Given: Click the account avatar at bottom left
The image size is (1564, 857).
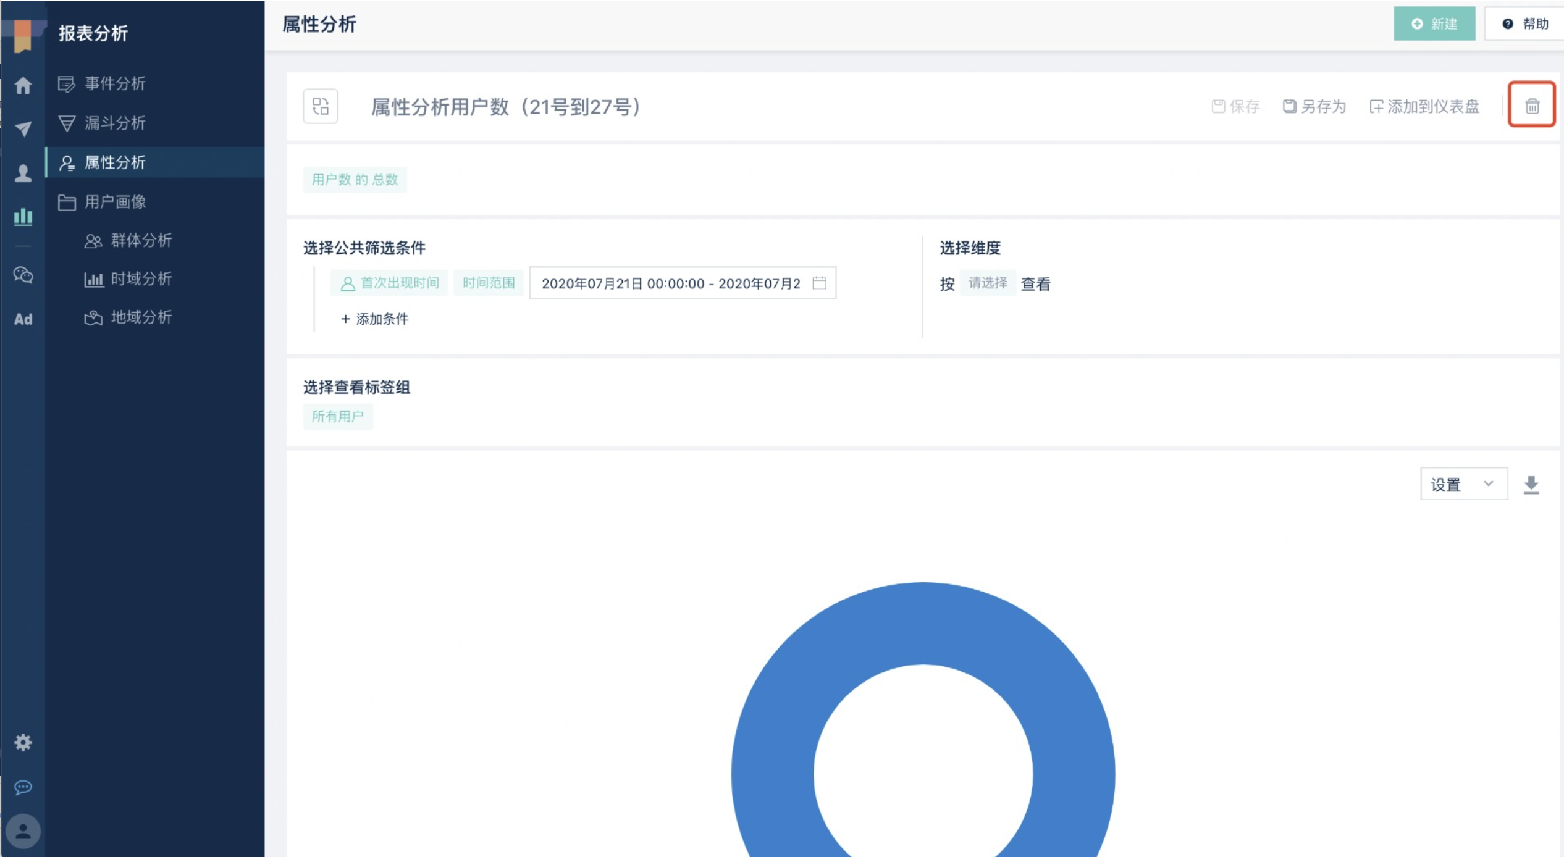Looking at the screenshot, I should coord(23,831).
